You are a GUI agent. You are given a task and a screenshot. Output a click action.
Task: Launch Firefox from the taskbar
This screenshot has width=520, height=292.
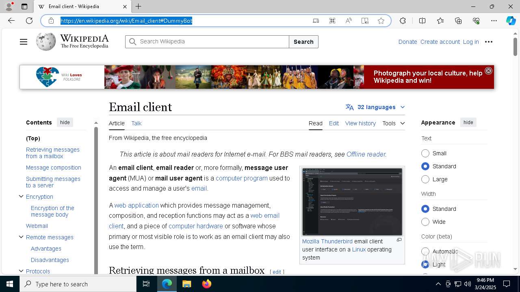tap(206, 284)
